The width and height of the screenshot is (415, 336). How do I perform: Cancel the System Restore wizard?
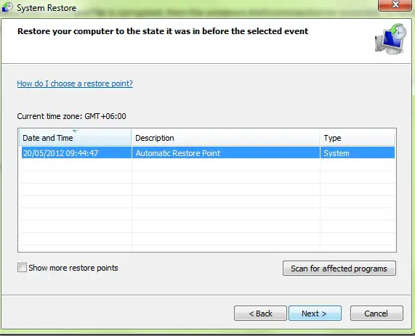(376, 314)
